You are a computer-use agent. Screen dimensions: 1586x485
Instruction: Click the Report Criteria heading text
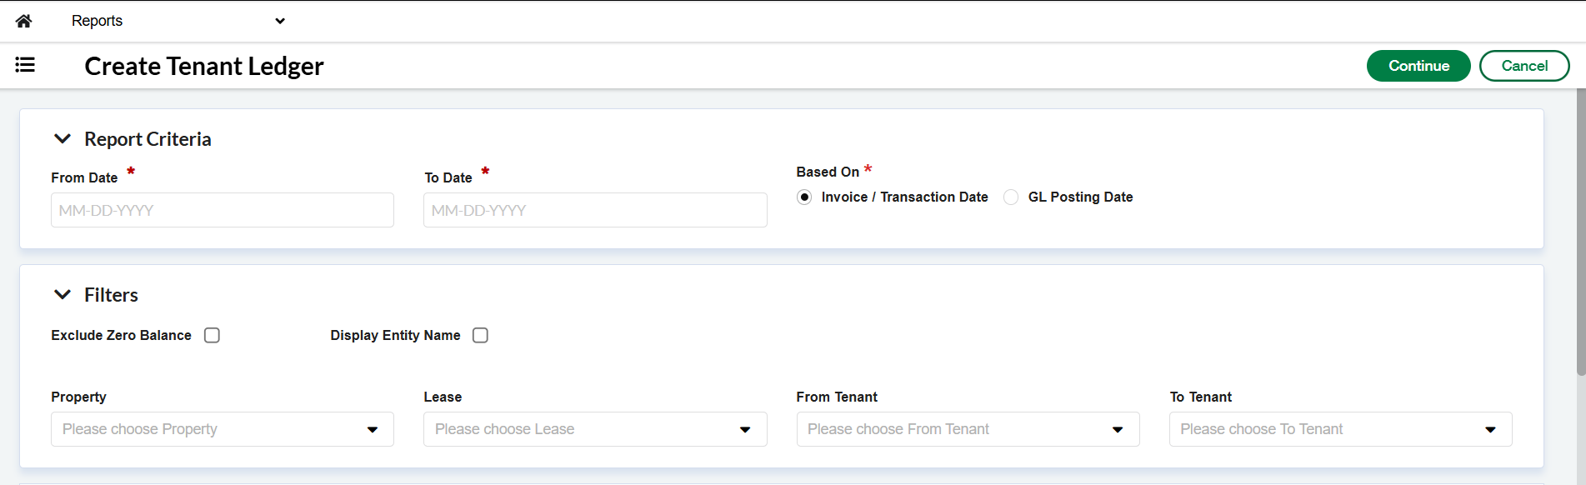(x=148, y=139)
